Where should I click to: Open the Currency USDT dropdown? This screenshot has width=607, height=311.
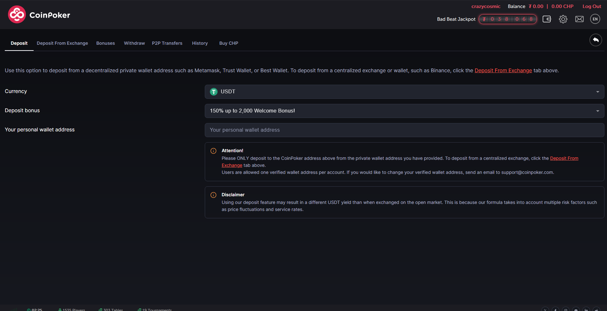pos(404,92)
